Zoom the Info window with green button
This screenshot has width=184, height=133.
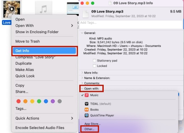pos(93,3)
